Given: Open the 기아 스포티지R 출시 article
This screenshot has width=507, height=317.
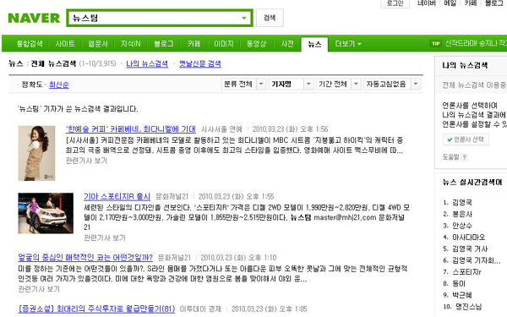Looking at the screenshot, I should click(117, 196).
